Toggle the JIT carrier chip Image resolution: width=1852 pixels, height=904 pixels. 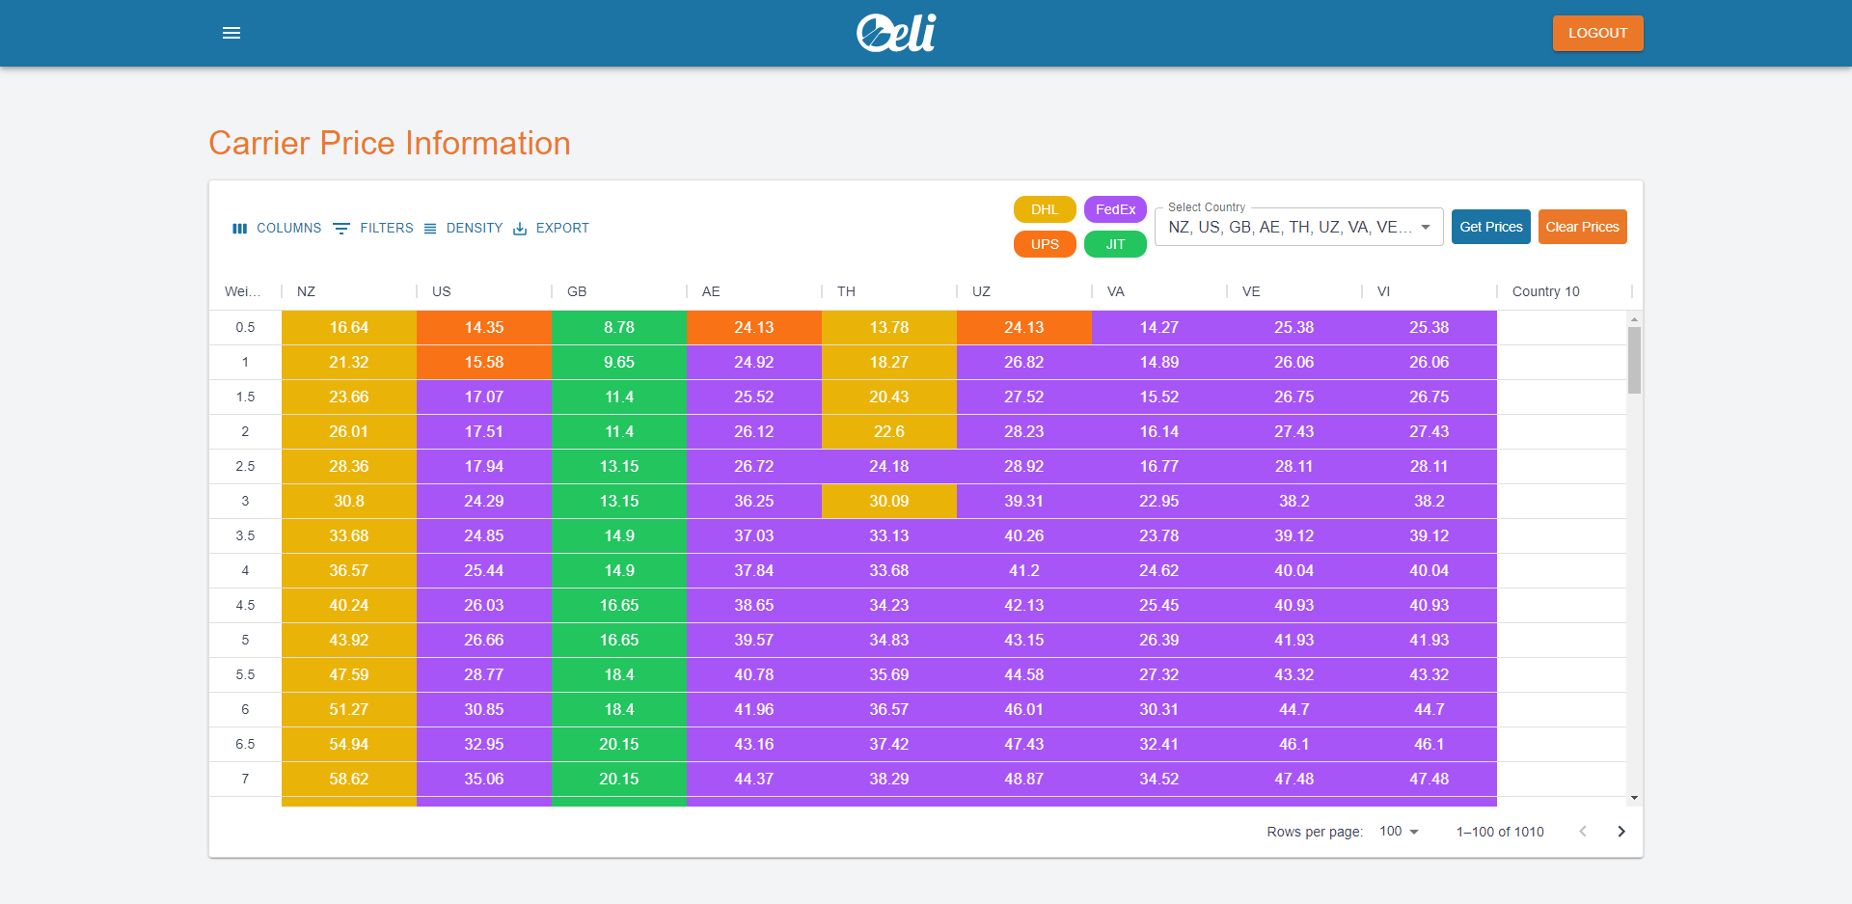click(x=1115, y=244)
